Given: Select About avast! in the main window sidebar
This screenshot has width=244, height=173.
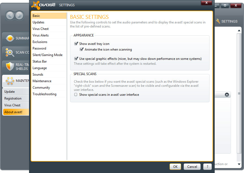Looking at the screenshot, I should click(16, 112).
